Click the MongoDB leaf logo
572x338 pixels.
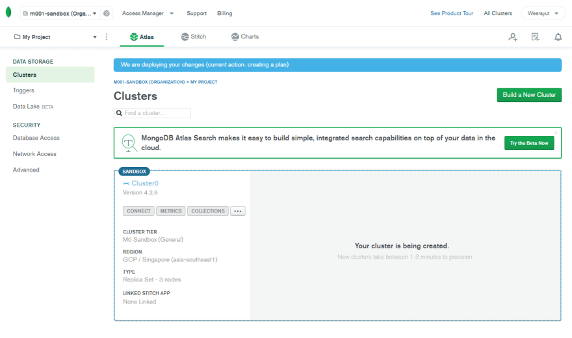[8, 12]
